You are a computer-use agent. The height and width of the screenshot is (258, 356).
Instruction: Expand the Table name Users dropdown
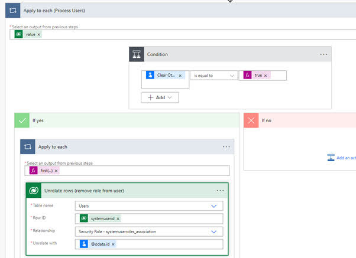[x=213, y=206]
